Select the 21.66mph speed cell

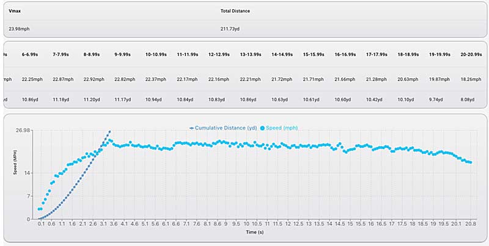point(345,79)
